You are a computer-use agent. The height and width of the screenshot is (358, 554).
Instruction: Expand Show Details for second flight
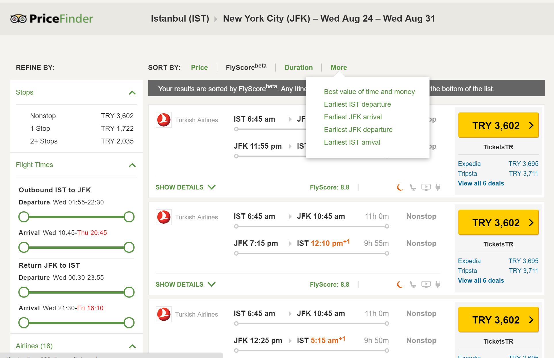(185, 284)
